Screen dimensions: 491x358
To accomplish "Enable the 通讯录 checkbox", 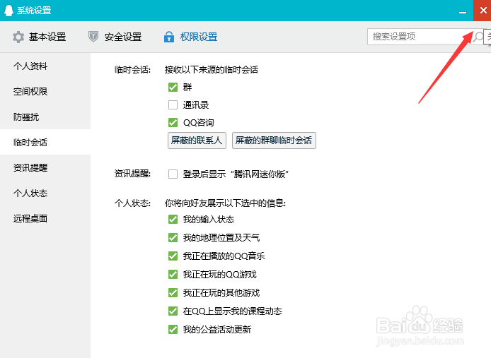I will pos(173,105).
